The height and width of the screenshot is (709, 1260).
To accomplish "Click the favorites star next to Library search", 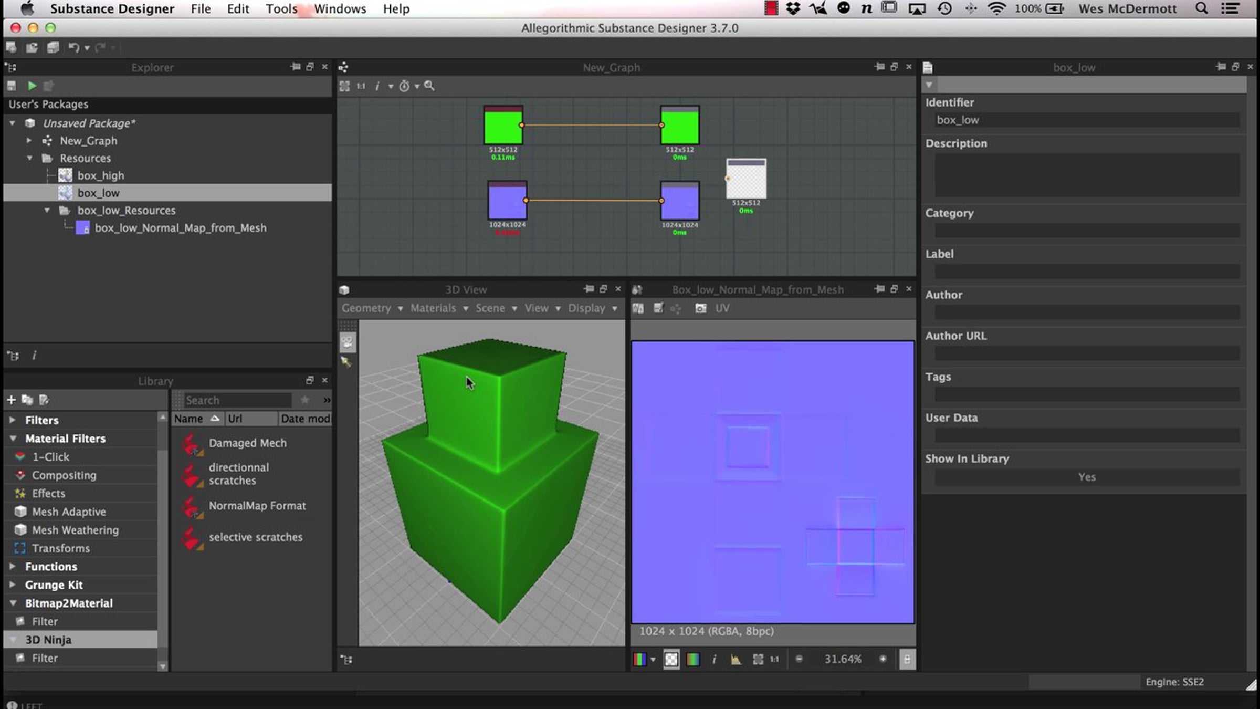I will [x=304, y=400].
